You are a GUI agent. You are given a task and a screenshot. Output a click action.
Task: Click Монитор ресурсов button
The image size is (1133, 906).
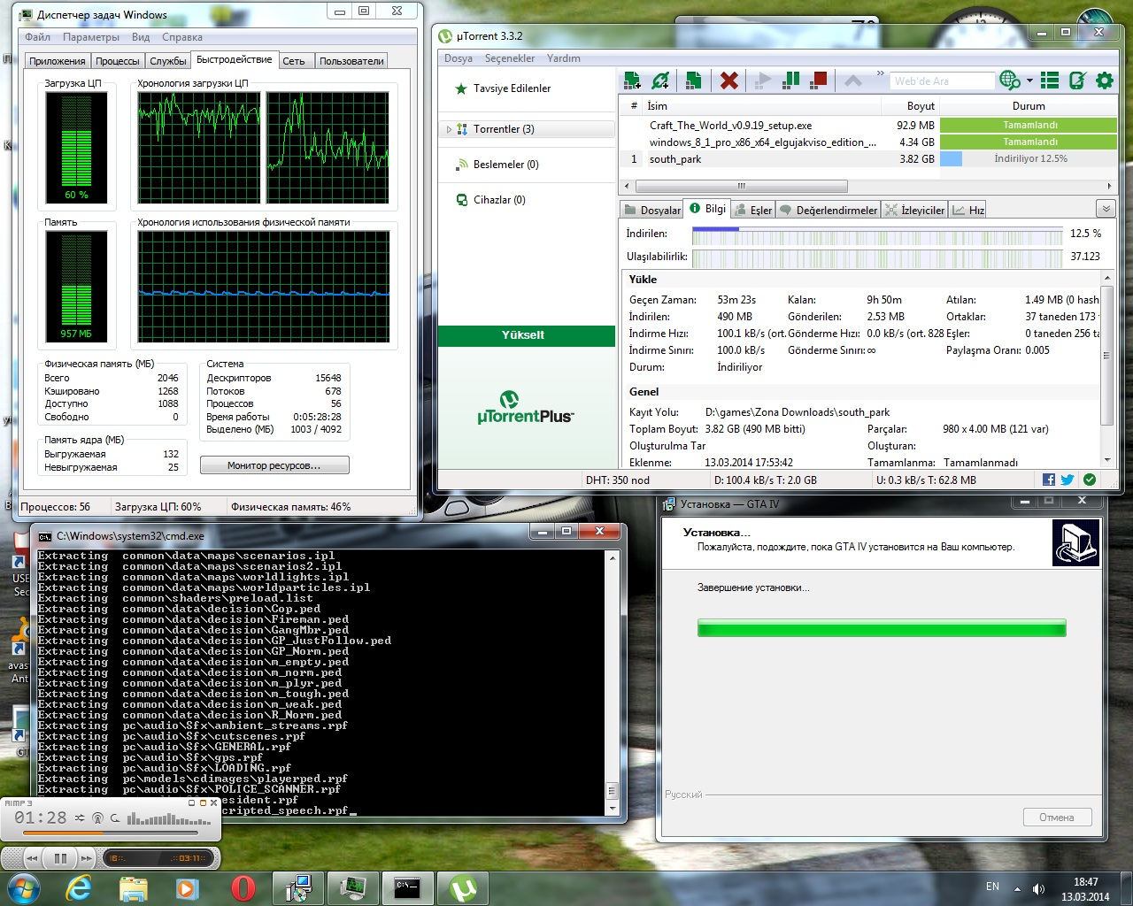(x=274, y=465)
